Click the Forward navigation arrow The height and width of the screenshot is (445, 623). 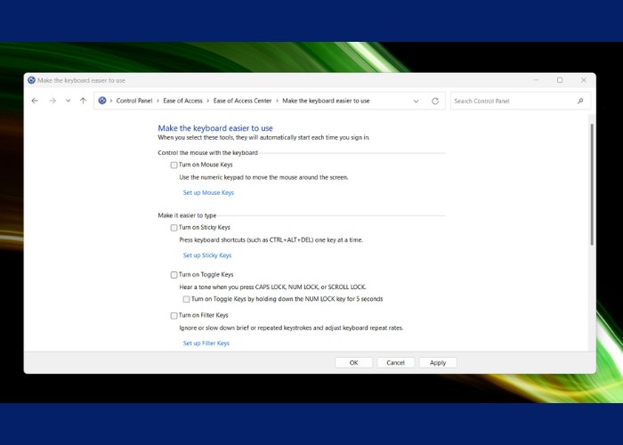[x=53, y=101]
